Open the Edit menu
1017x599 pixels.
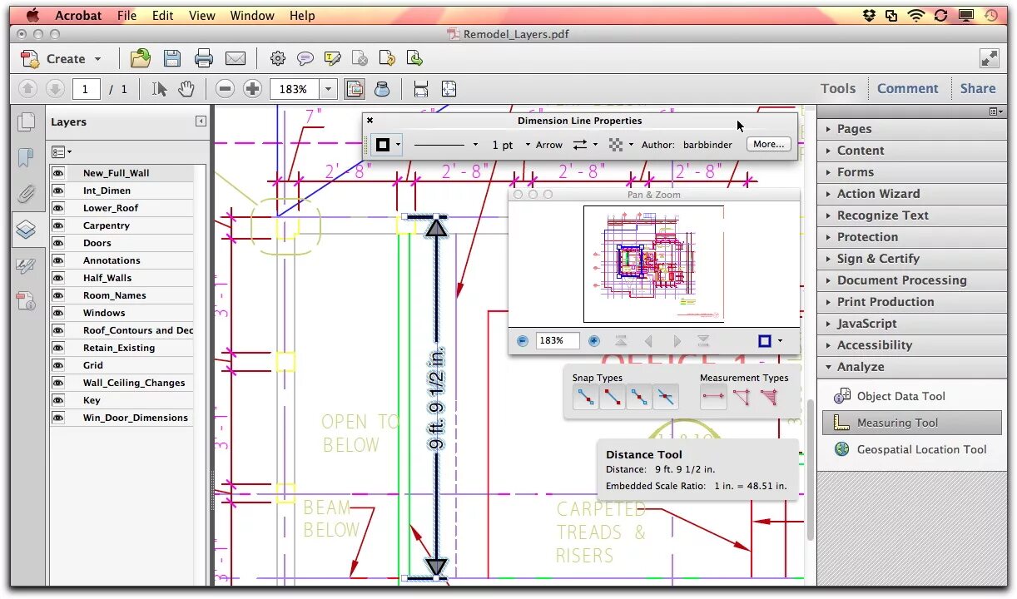point(163,15)
